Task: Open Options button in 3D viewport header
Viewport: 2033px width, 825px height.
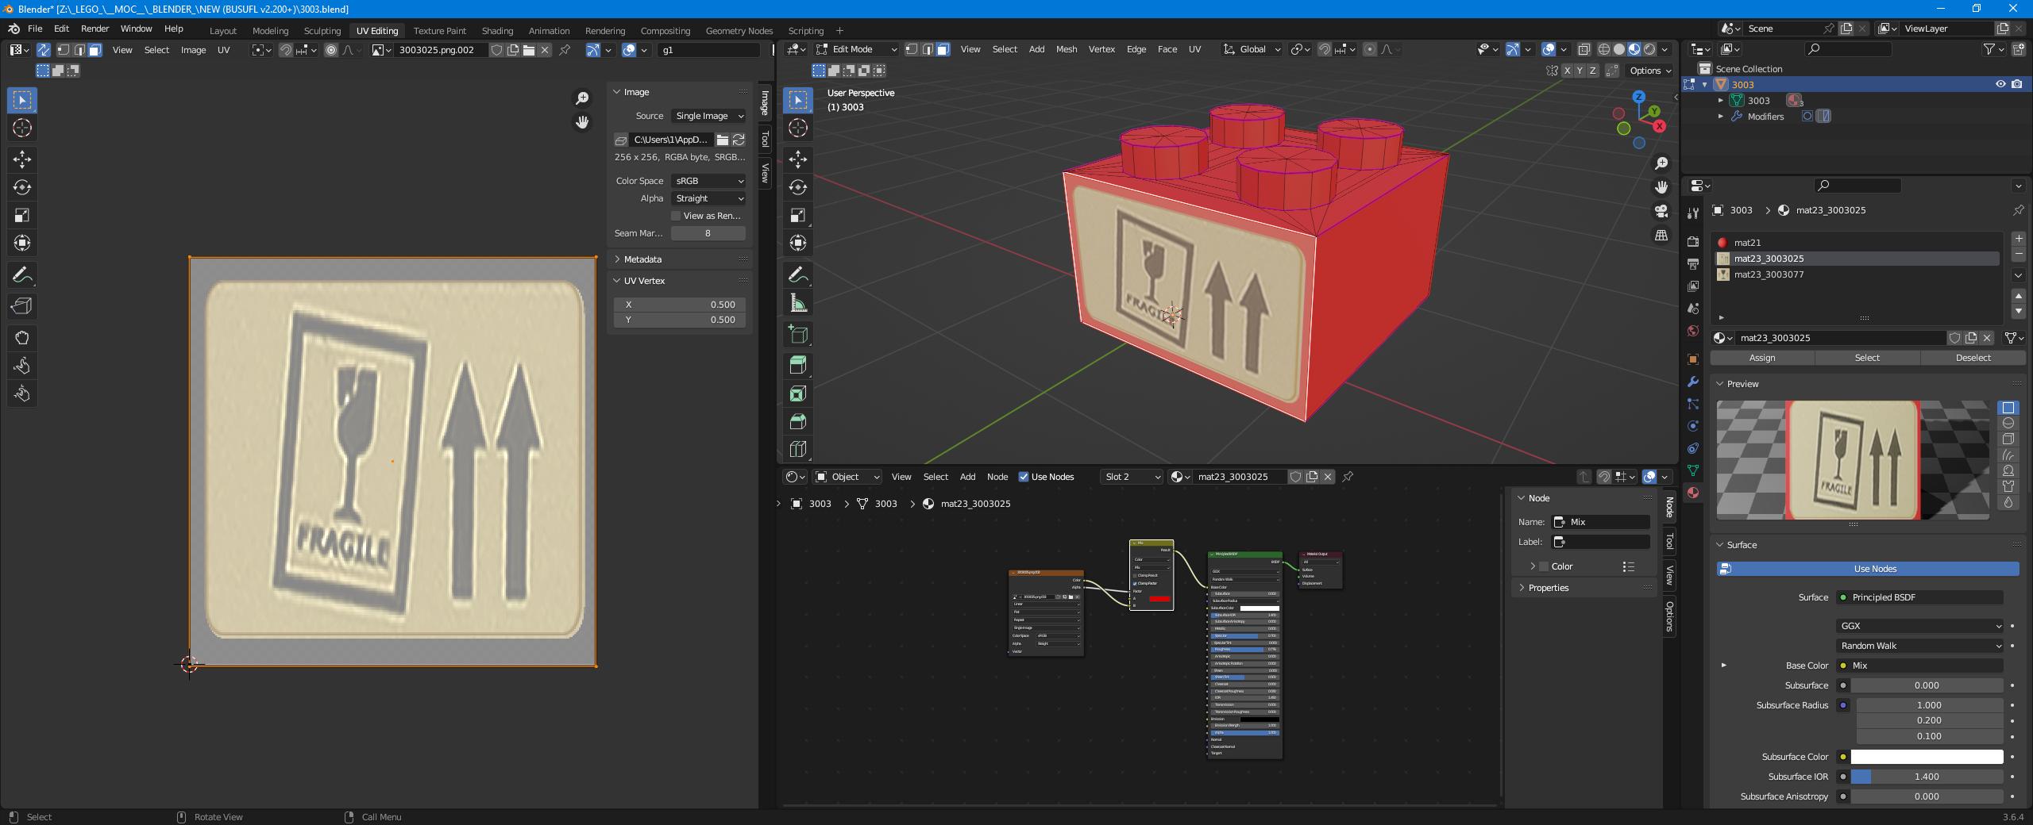Action: pos(1649,71)
